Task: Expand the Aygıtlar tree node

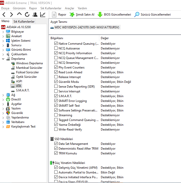Action: click(3, 104)
